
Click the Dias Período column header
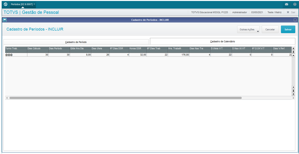pyautogui.click(x=59, y=50)
